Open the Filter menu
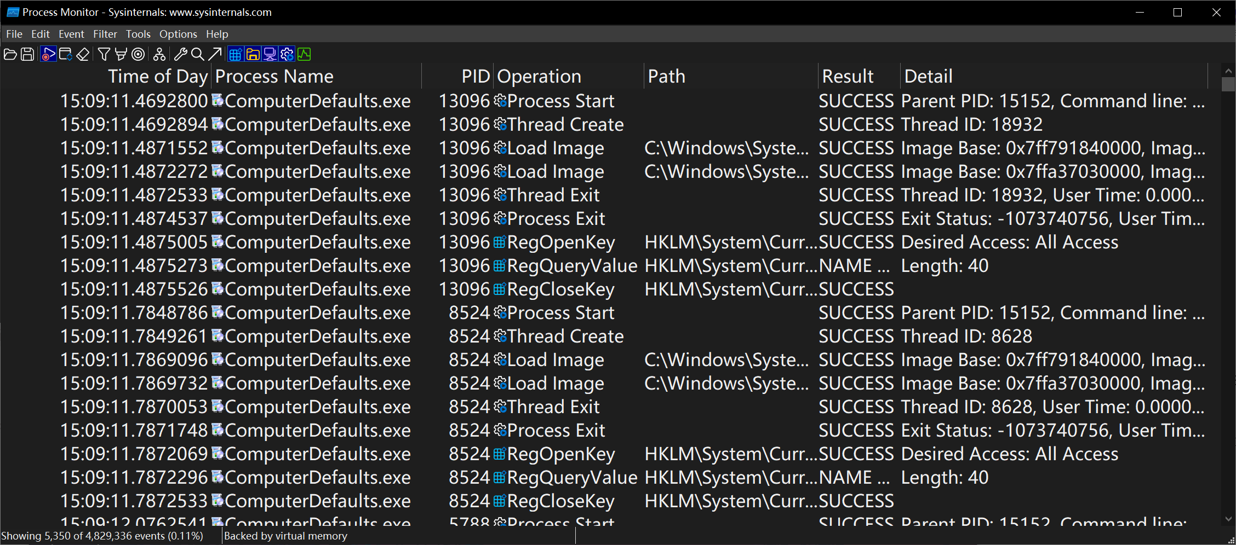The height and width of the screenshot is (545, 1236). (105, 34)
